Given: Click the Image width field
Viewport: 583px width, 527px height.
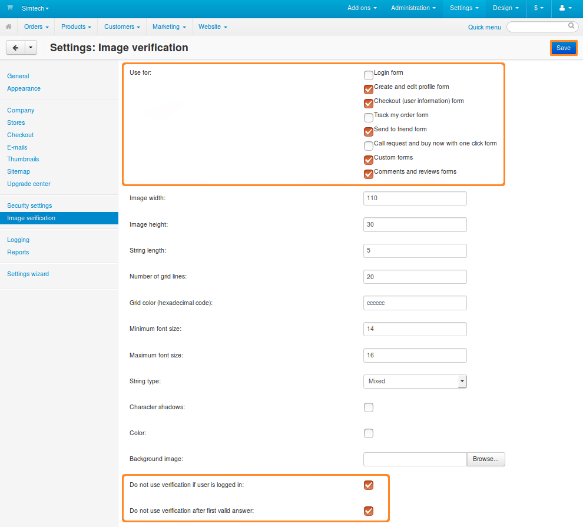Looking at the screenshot, I should [415, 198].
